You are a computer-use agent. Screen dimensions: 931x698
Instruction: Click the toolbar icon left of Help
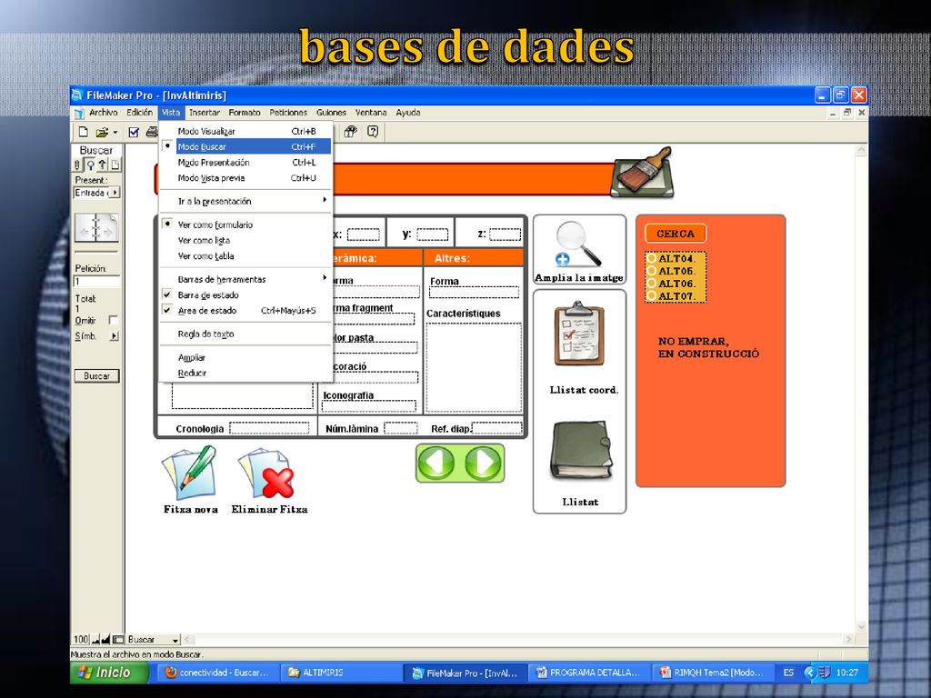pyautogui.click(x=351, y=132)
